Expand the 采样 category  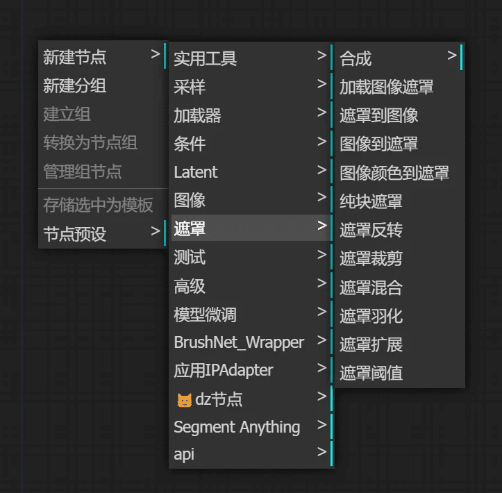click(x=251, y=86)
